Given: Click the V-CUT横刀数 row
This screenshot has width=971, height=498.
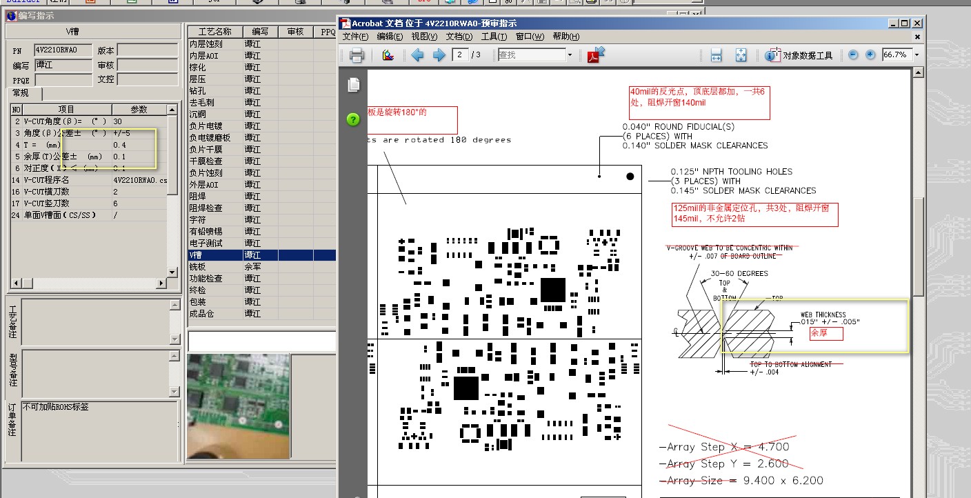Looking at the screenshot, I should tap(89, 192).
